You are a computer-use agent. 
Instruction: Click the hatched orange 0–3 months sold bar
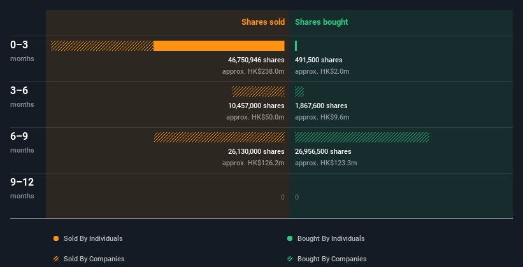click(102, 46)
